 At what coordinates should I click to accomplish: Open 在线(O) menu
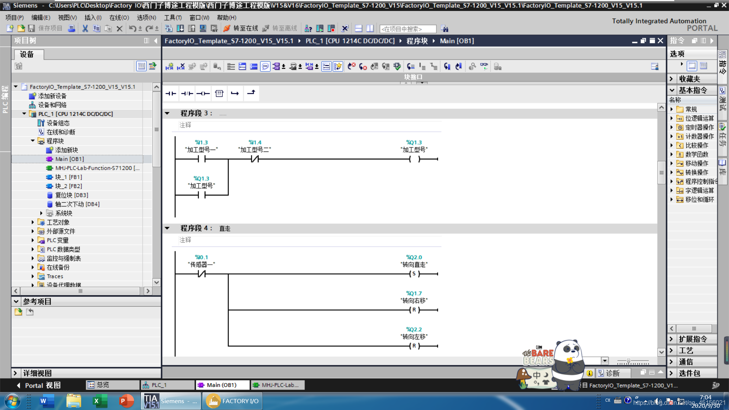pyautogui.click(x=119, y=17)
